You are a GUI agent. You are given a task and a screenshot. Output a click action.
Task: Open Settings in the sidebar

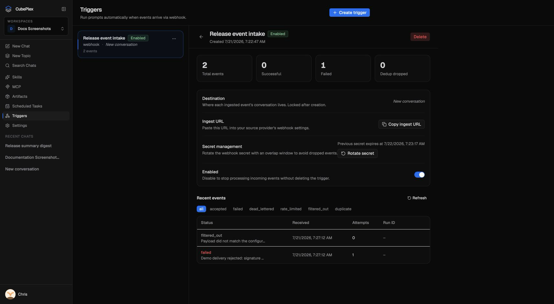(x=36, y=126)
